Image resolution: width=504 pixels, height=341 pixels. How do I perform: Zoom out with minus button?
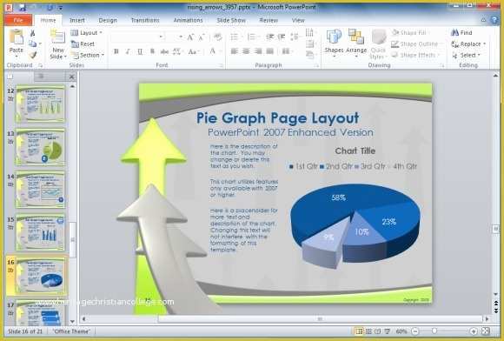415,331
